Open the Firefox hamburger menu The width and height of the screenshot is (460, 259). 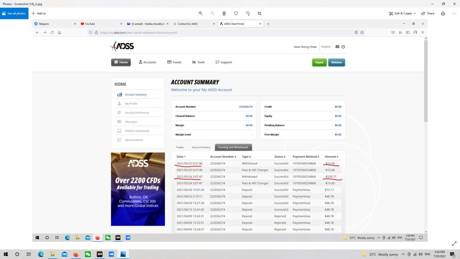[x=423, y=33]
